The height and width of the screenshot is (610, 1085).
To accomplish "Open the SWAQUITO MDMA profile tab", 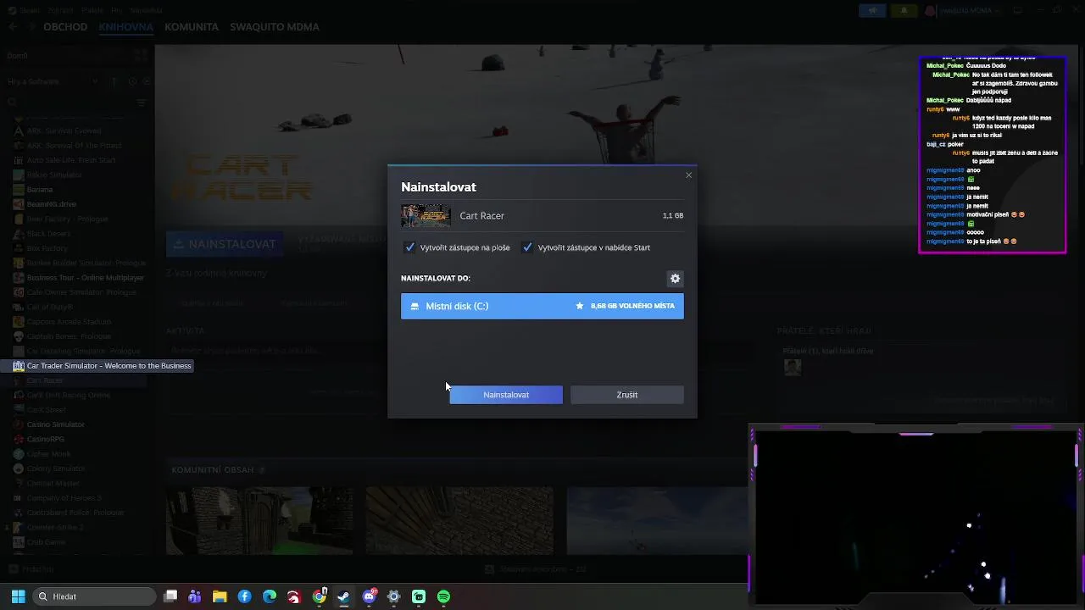I will [275, 27].
